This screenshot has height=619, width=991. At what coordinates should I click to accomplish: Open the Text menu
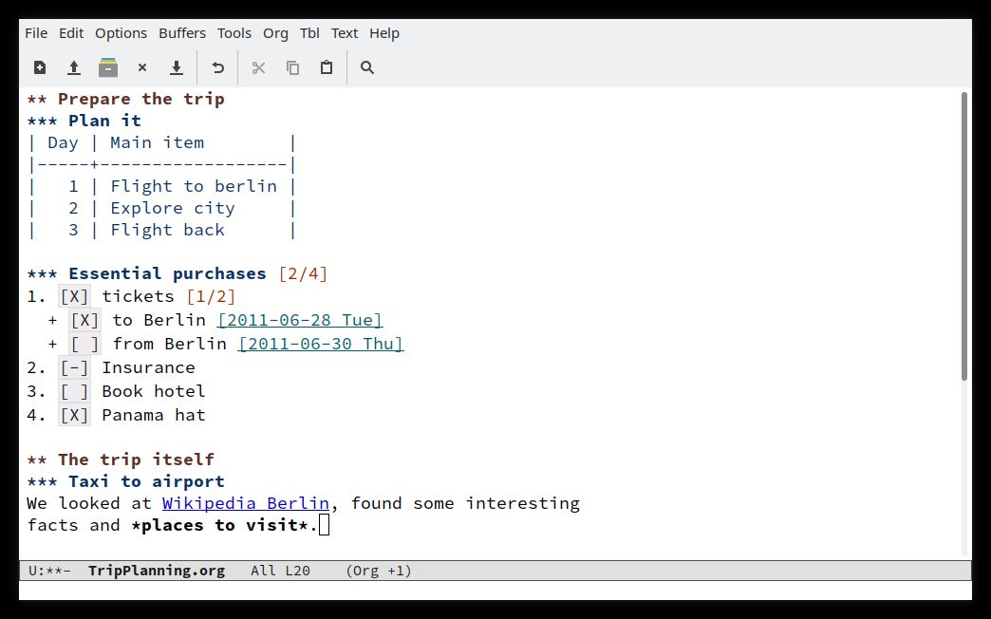(345, 33)
